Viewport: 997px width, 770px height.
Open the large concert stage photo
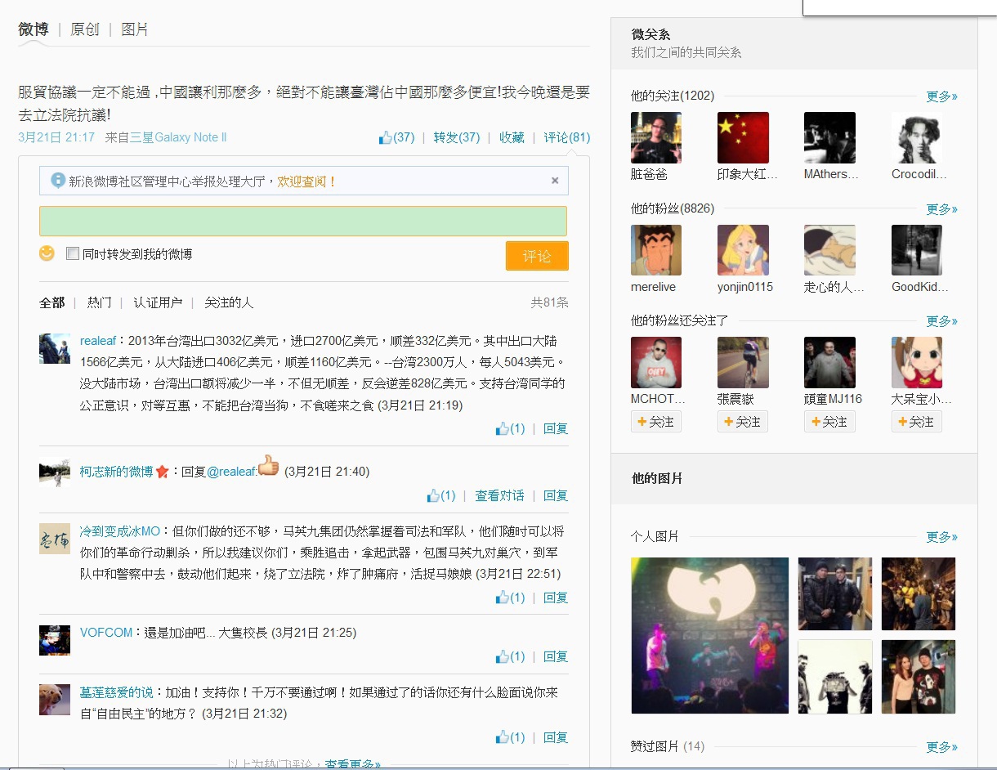(x=710, y=635)
